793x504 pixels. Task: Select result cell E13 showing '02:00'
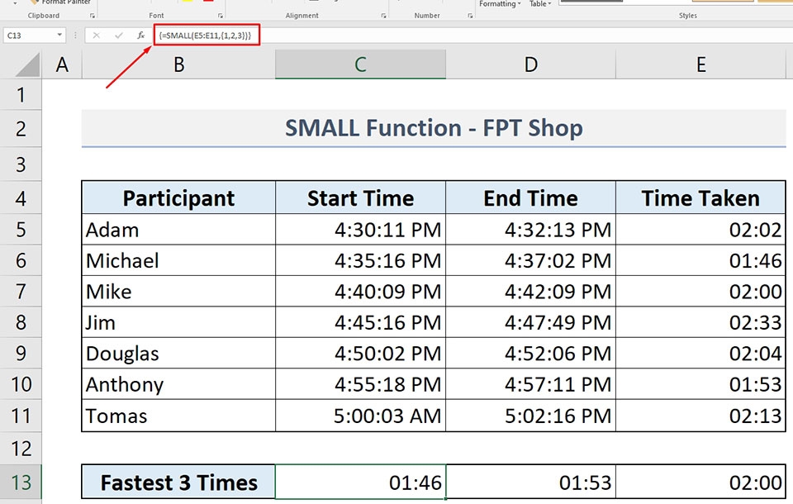(x=701, y=483)
